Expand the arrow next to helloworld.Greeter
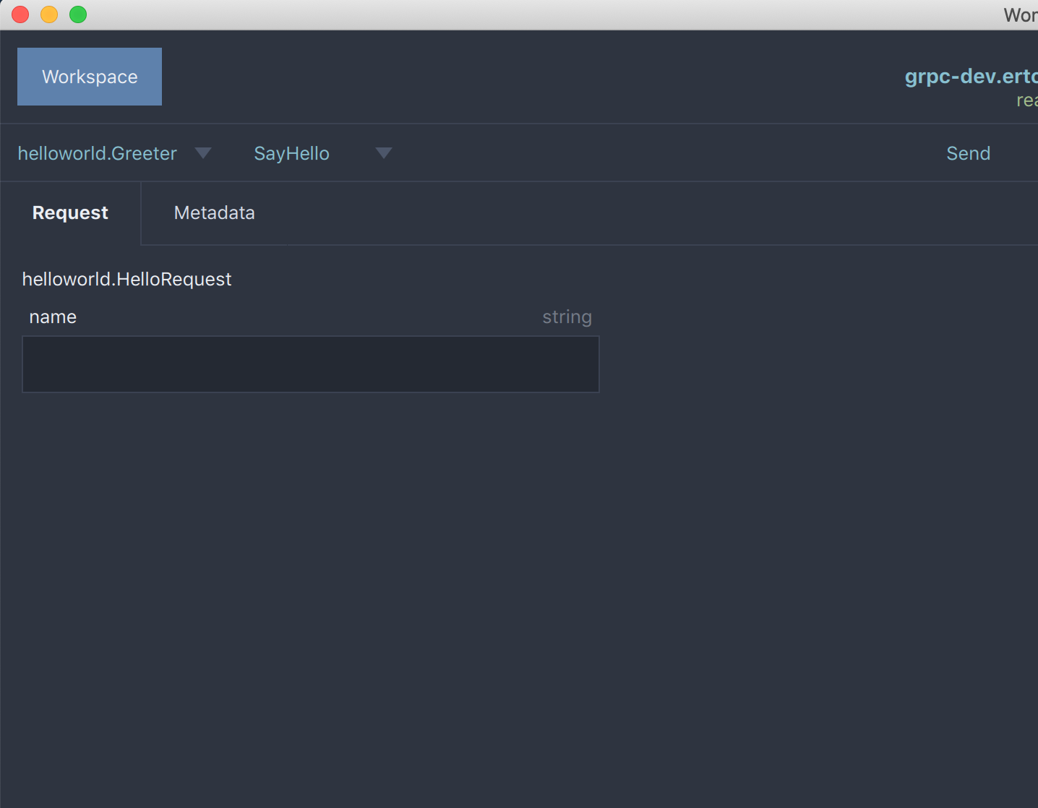Screen dimensions: 1038x808 click(x=203, y=153)
